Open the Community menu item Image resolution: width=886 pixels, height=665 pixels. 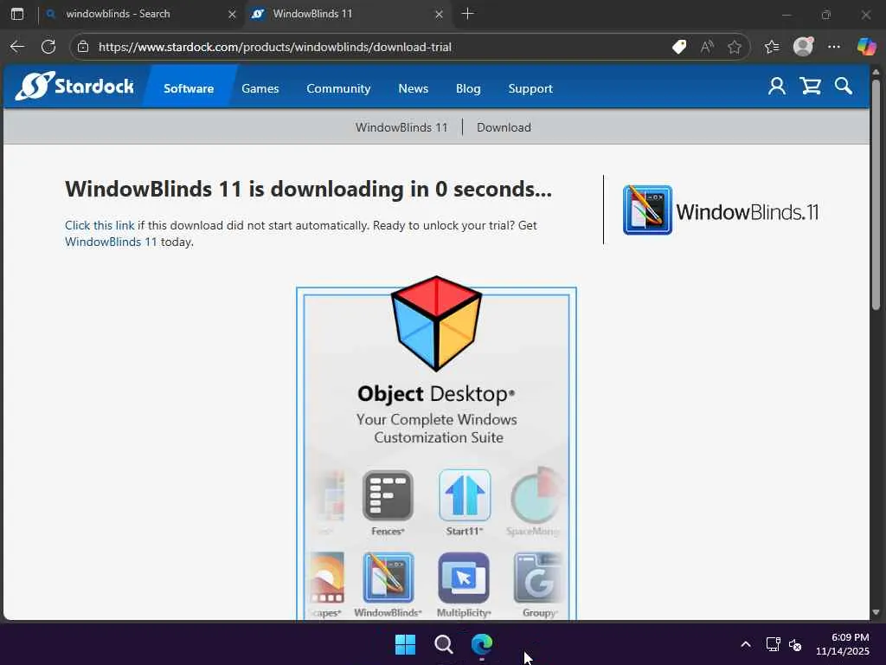point(338,89)
